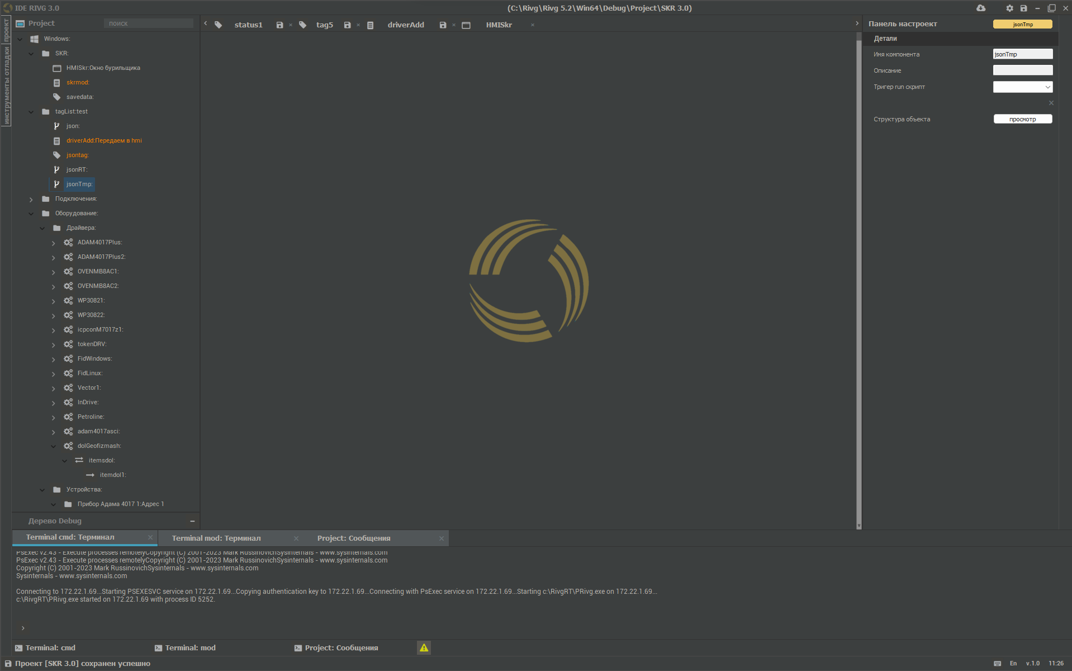Click the tag icon beside tag5 tab

coord(303,25)
